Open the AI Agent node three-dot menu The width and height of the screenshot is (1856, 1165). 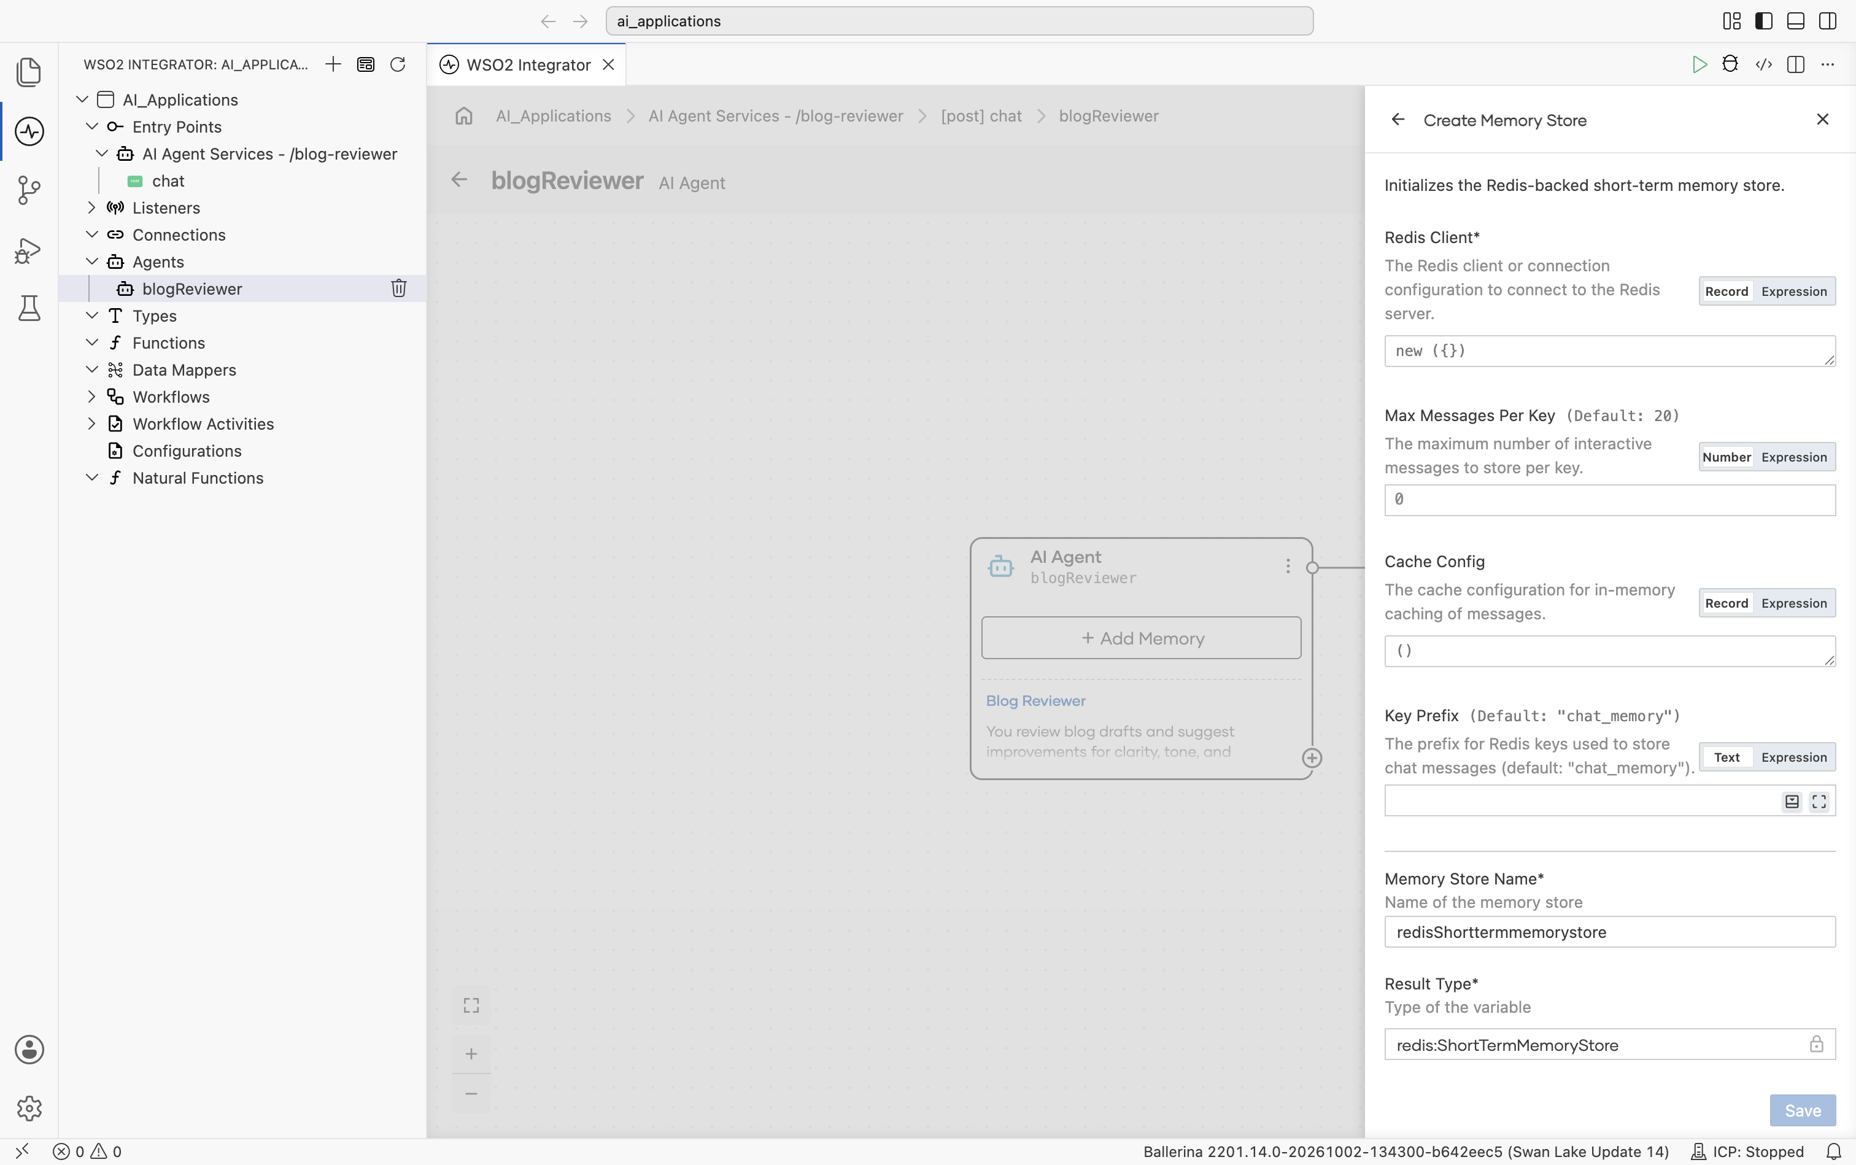pyautogui.click(x=1288, y=567)
